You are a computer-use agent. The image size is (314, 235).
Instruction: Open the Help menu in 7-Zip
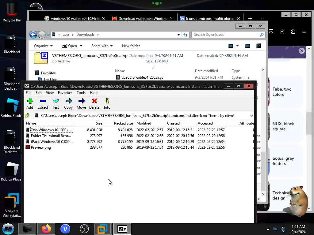coord(94,93)
